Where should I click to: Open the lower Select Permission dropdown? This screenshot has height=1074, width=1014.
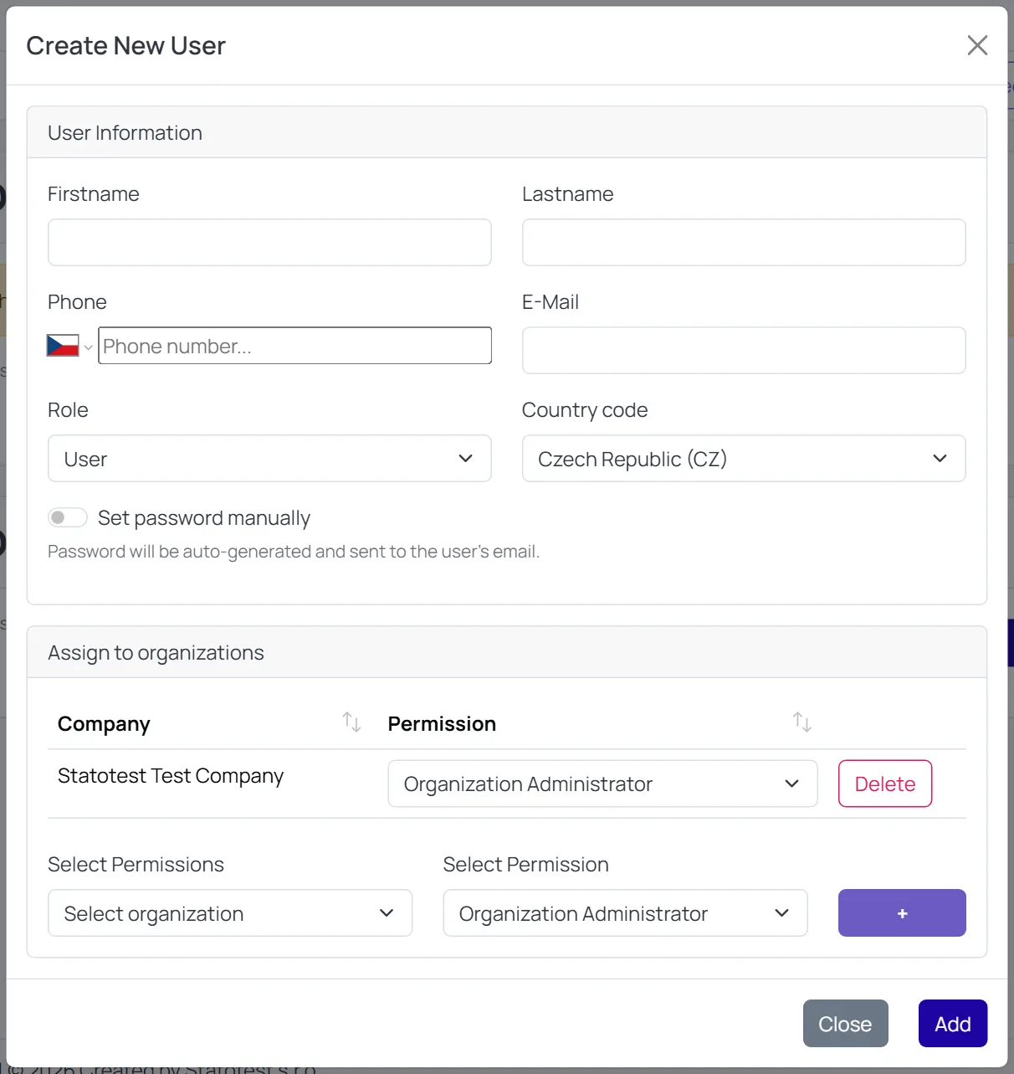pos(625,913)
